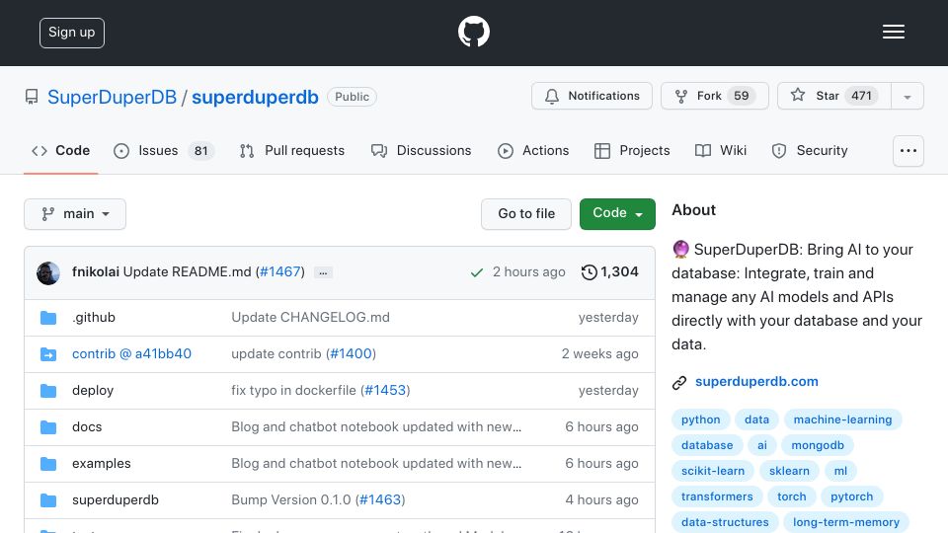Viewport: 948px width, 533px height.
Task: Click fnikolai's avatar thumbnail
Action: (x=48, y=273)
